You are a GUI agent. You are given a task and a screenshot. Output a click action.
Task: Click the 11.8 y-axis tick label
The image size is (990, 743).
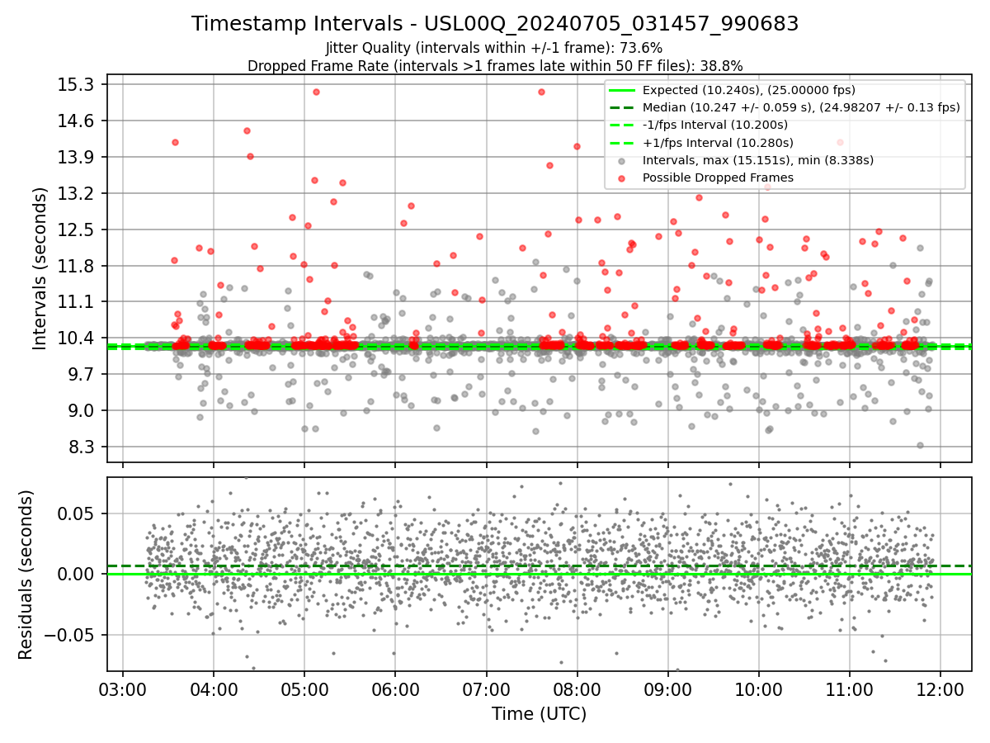[78, 266]
